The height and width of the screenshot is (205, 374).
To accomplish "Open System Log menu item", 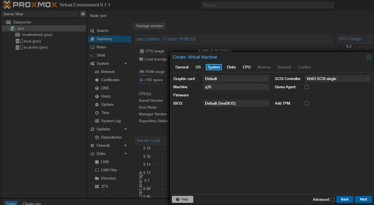I will tap(109, 121).
